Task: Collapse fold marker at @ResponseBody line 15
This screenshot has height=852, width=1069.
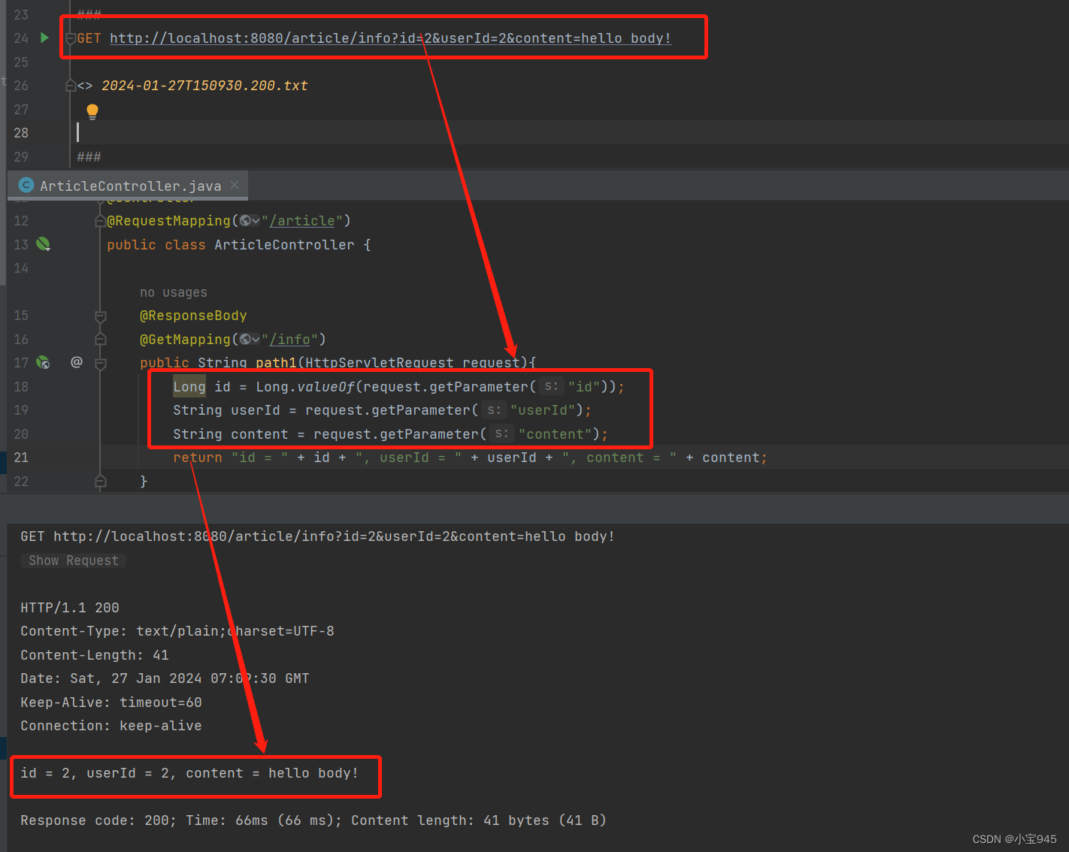Action: tap(101, 316)
